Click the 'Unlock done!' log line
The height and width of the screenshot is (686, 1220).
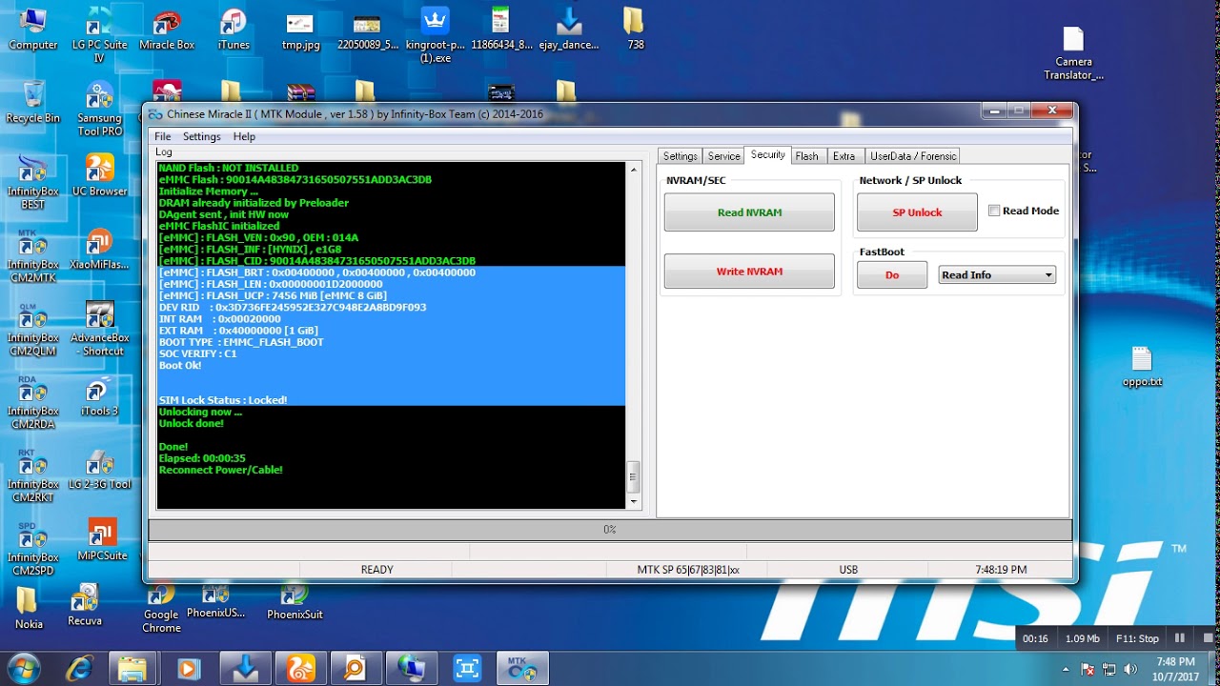tap(192, 423)
